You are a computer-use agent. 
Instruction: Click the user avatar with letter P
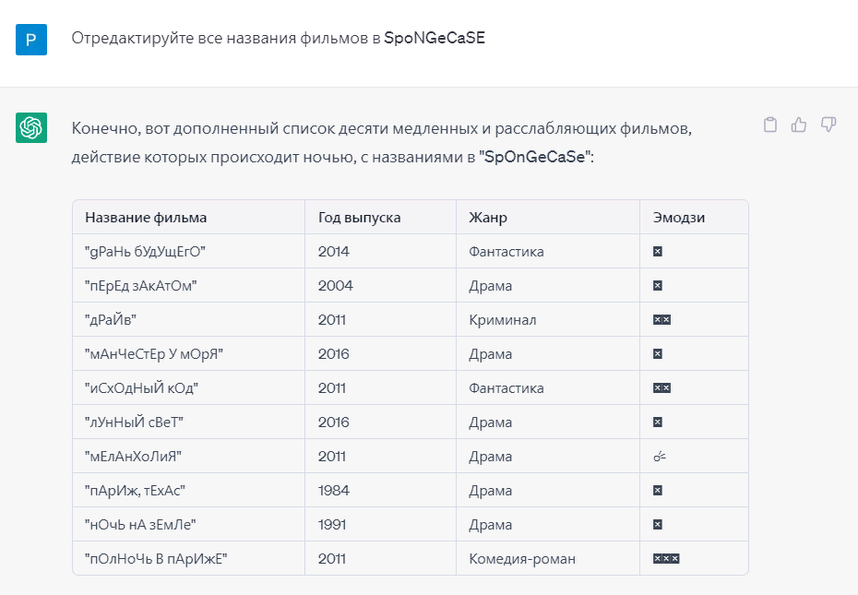coord(31,40)
